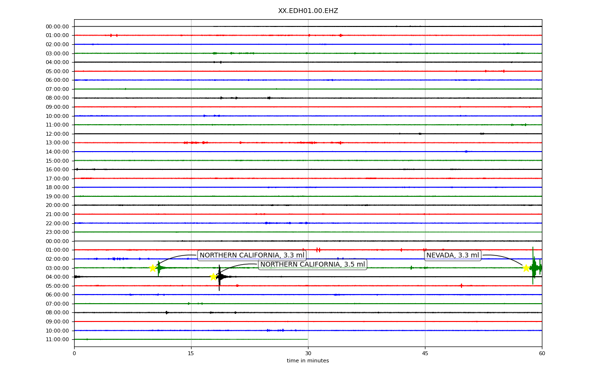
Task: Select the NORTHERN CALIFORNIA, 3.3 ml label
Action: click(252, 256)
